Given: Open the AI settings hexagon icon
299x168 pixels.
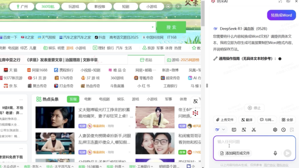Looking at the screenshot, I should 275,130.
